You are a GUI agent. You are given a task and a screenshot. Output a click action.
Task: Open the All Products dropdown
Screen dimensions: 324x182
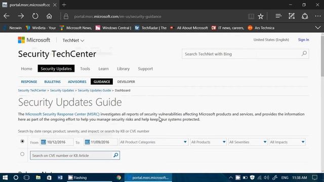coord(208,142)
